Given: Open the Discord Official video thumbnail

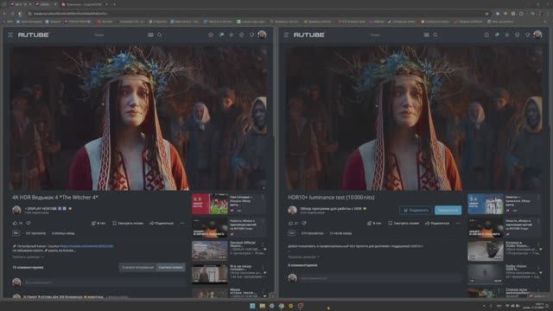Looking at the screenshot, I should pyautogui.click(x=210, y=251).
